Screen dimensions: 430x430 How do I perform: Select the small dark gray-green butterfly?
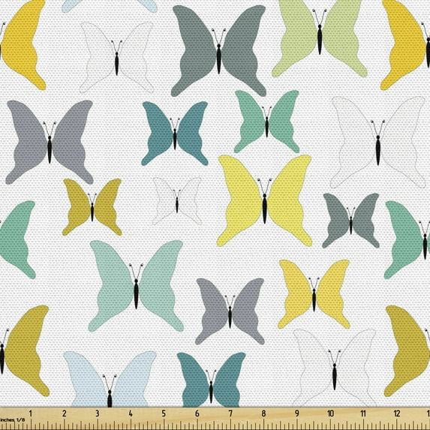[x=351, y=221]
